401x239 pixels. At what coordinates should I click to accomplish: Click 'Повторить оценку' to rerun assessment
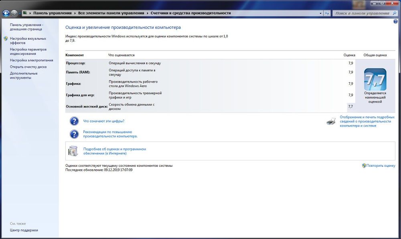[381, 166]
